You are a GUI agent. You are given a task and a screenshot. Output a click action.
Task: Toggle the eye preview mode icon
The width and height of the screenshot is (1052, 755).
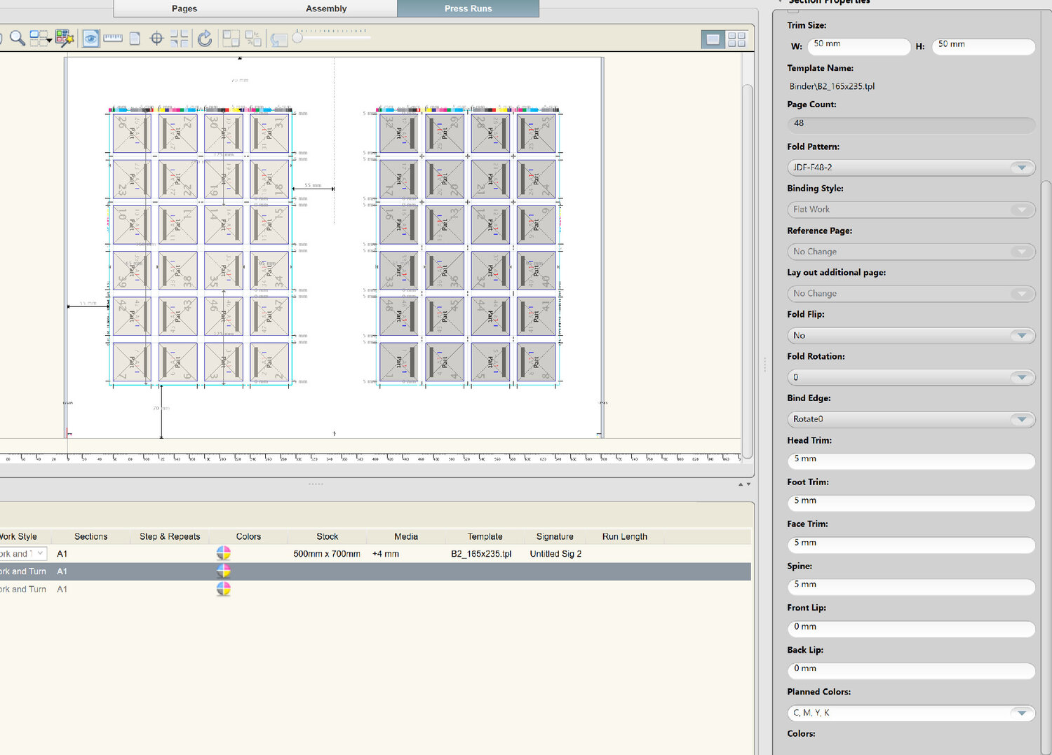[90, 39]
